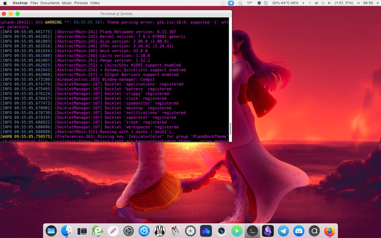Click "Docklet 'battery' registered" line
The width and height of the screenshot is (381, 238).
(x=138, y=89)
